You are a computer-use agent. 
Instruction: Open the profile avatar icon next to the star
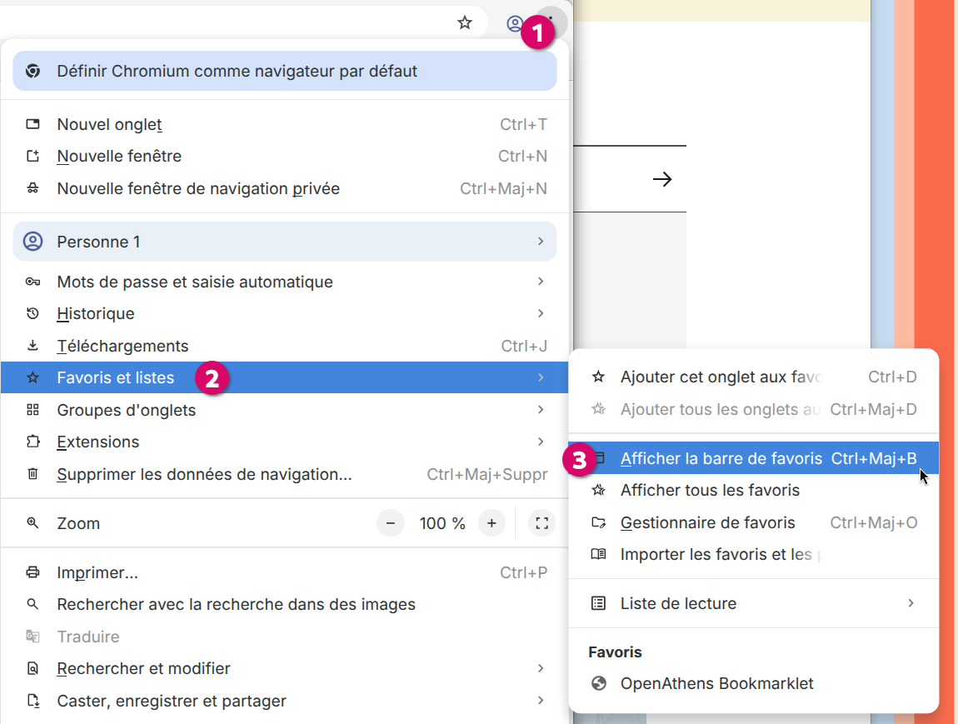pyautogui.click(x=516, y=22)
